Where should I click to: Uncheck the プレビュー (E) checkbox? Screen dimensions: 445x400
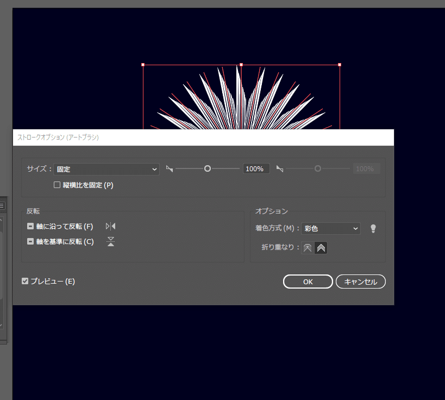pyautogui.click(x=25, y=281)
